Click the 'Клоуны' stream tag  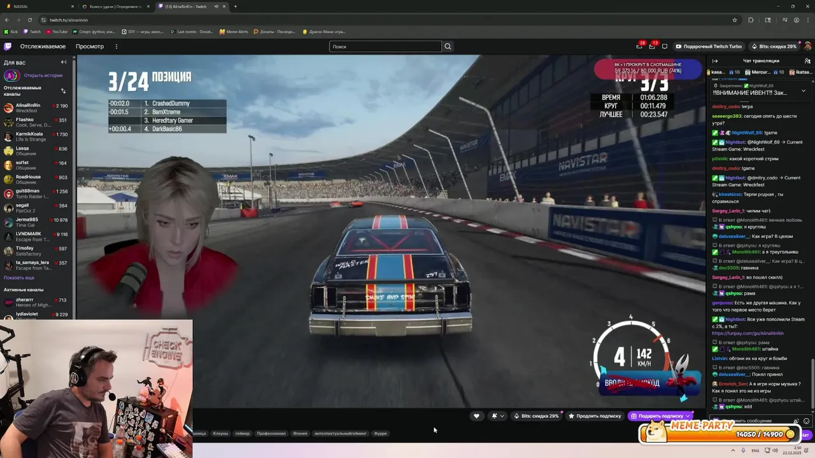click(220, 433)
